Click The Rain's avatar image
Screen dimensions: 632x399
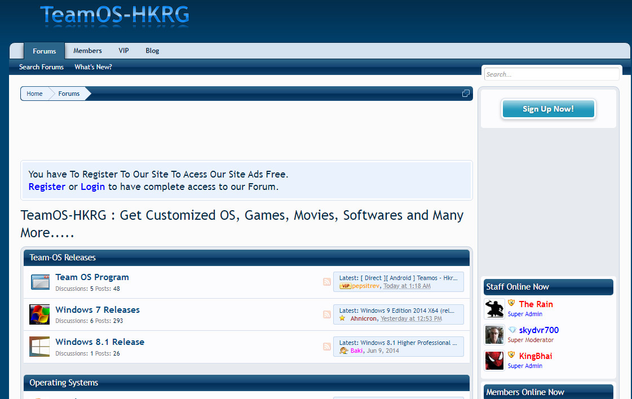click(494, 309)
